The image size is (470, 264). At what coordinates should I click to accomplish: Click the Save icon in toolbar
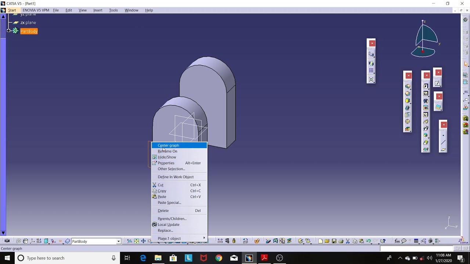[334, 241]
